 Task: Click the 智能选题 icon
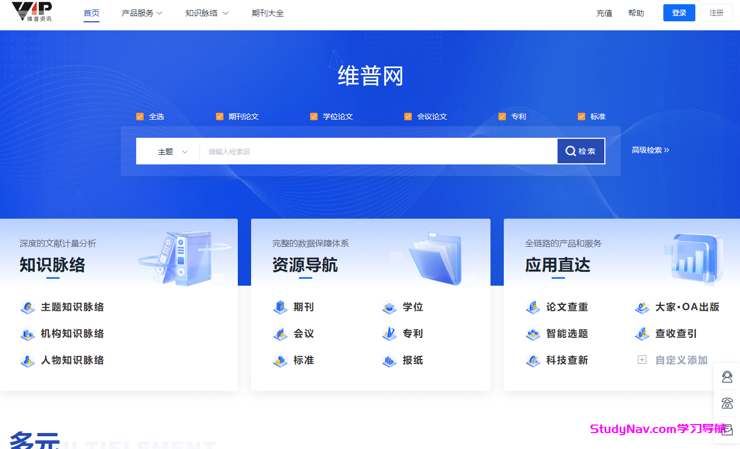(x=533, y=334)
